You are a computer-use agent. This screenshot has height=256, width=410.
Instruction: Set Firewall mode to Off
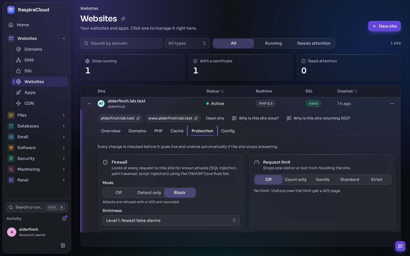119,193
